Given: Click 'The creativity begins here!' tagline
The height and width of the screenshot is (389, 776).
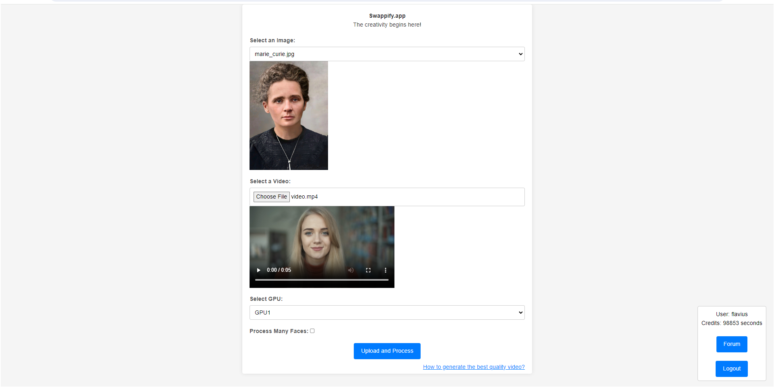Looking at the screenshot, I should click(x=387, y=25).
